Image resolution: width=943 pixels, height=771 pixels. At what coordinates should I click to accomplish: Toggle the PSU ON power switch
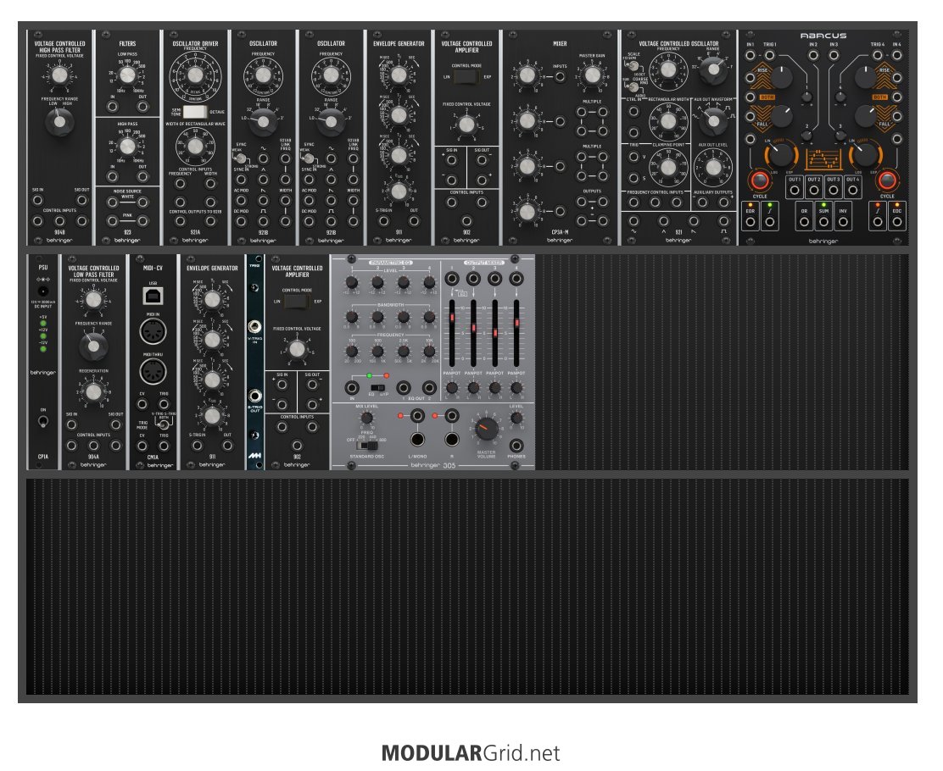tap(43, 421)
